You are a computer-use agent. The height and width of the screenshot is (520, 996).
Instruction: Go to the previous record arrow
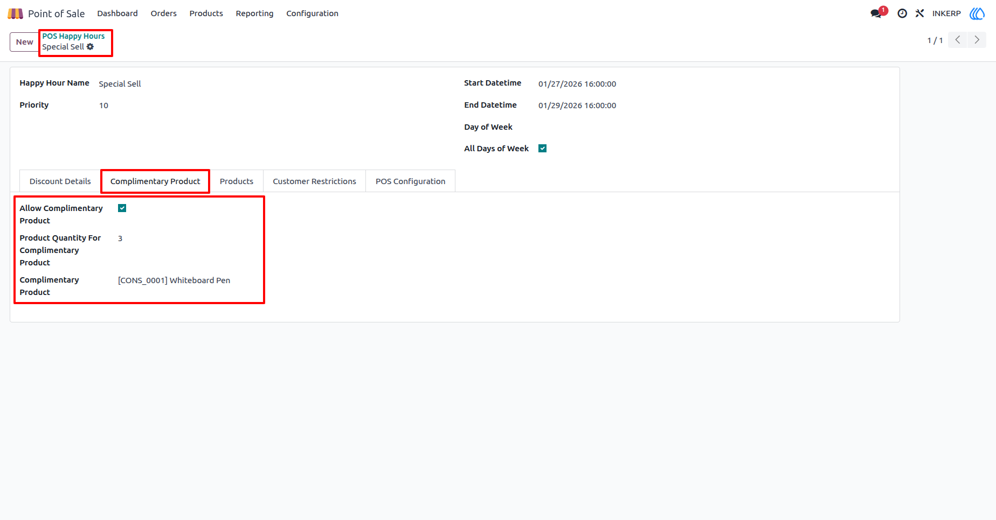click(x=958, y=40)
